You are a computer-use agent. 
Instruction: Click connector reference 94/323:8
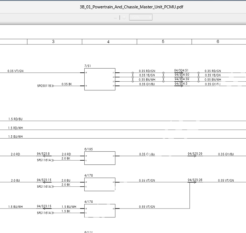click(x=43, y=154)
